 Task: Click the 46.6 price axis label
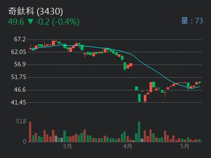20,90
